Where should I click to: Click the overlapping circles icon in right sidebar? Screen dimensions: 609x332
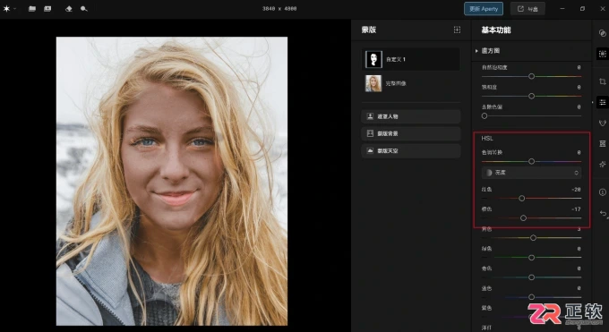(x=603, y=33)
